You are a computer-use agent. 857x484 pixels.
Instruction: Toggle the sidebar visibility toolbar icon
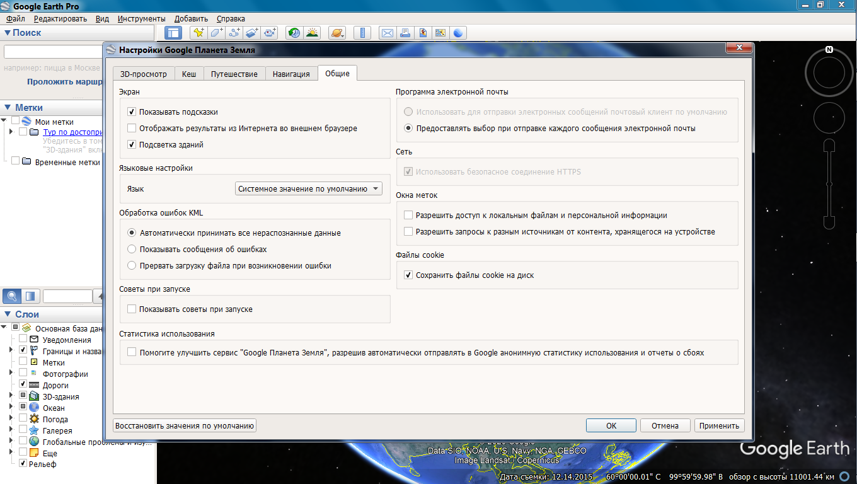coord(173,33)
